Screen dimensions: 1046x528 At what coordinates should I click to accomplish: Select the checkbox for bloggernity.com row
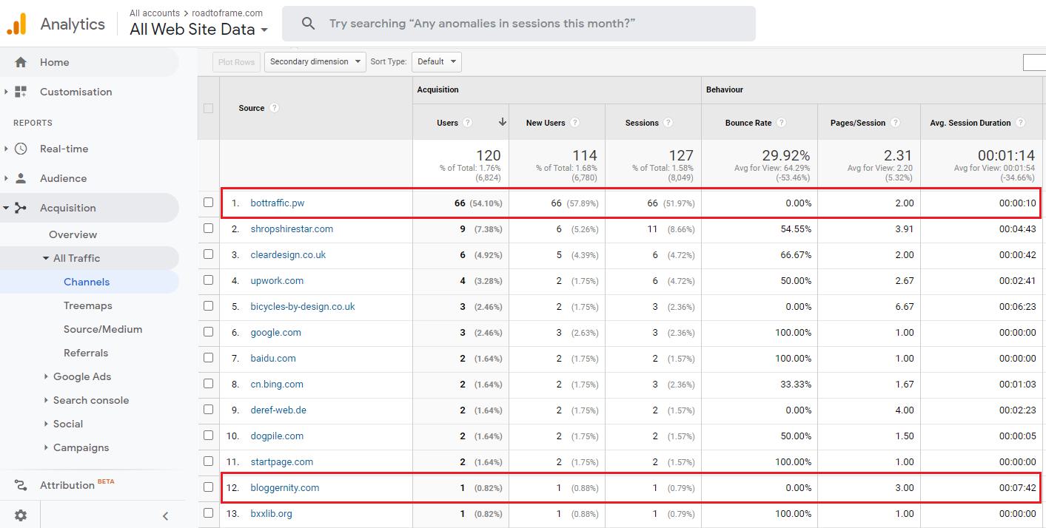208,487
